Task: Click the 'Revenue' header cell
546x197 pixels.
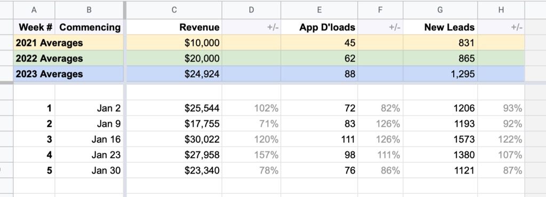Action: (174, 27)
